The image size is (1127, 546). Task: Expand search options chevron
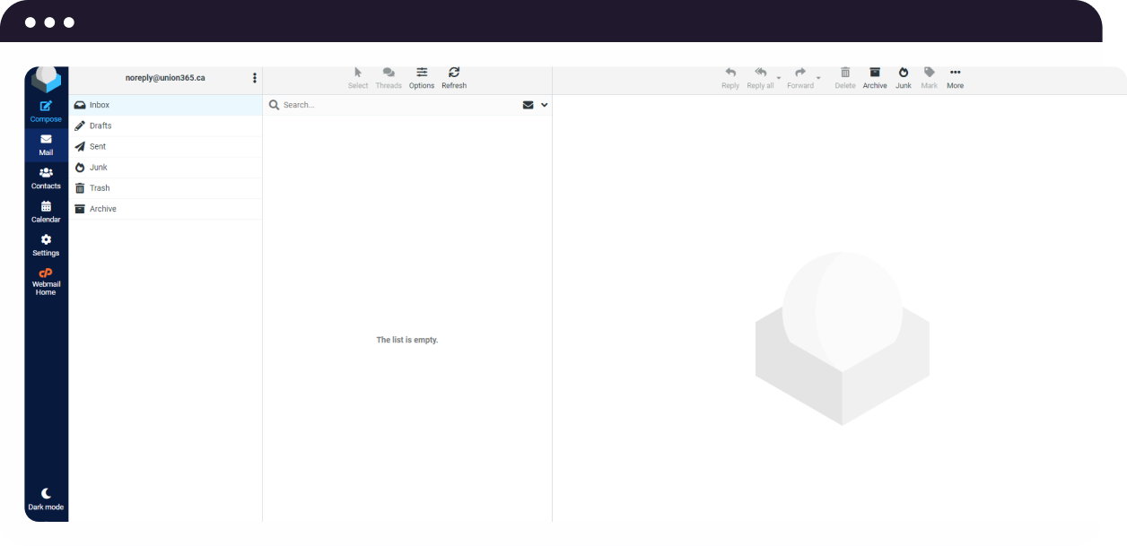tap(545, 105)
